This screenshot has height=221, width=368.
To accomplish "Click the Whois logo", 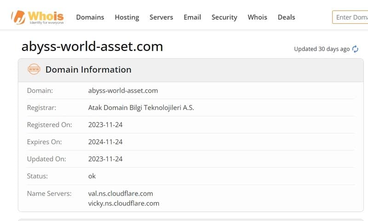I will click(38, 17).
